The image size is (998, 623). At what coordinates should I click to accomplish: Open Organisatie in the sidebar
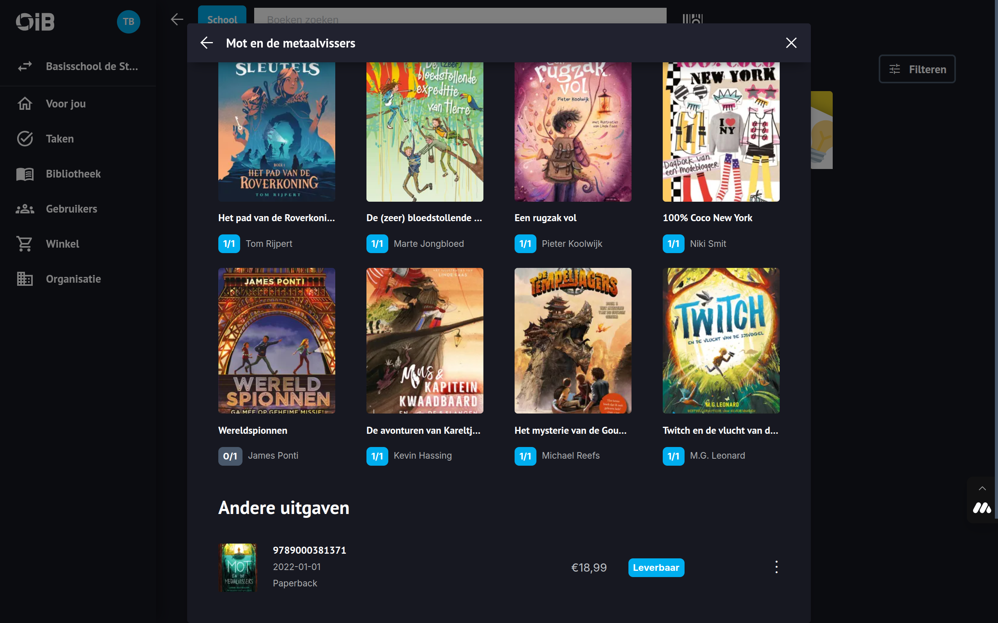click(x=73, y=279)
